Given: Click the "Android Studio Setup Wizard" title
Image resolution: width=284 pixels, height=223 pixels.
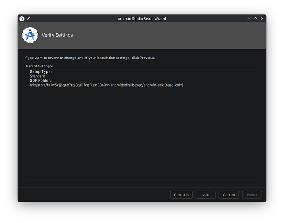Looking at the screenshot, I should (x=142, y=18).
